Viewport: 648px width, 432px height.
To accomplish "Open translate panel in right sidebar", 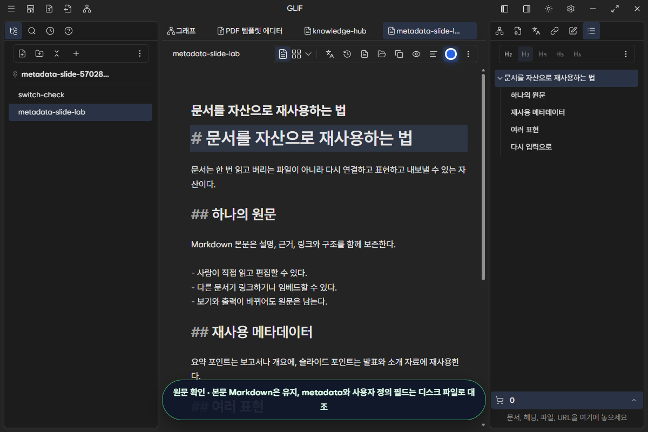I will 536,31.
